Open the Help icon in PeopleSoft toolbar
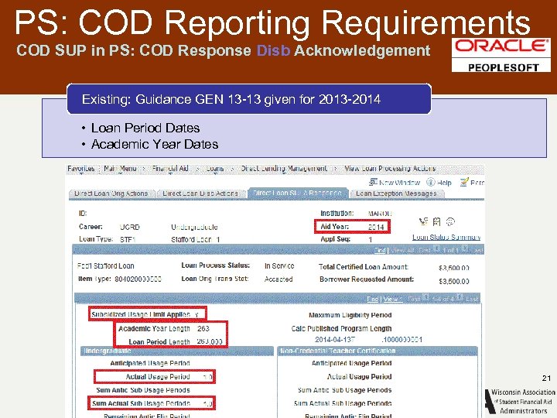 (431, 183)
